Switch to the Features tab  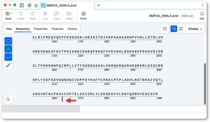coord(57,29)
